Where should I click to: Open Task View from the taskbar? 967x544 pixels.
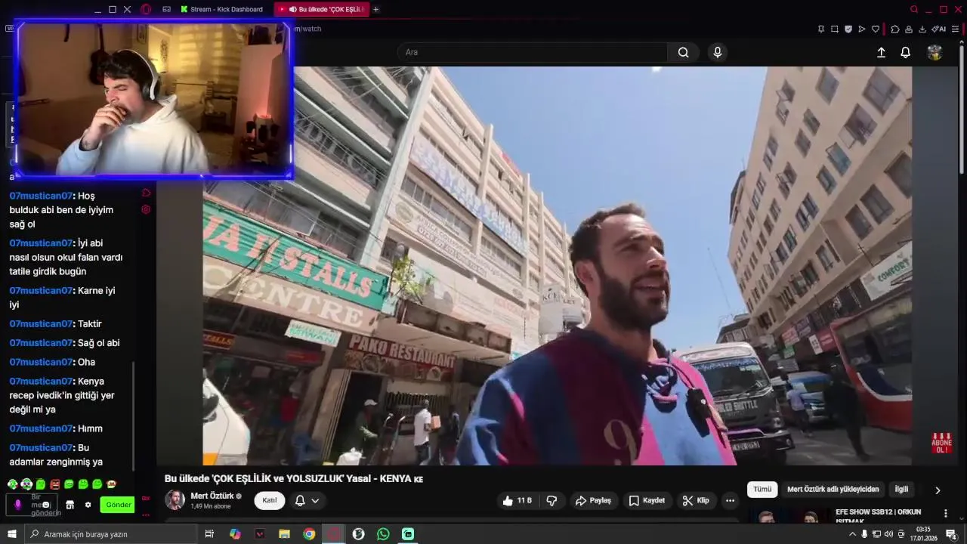click(210, 534)
